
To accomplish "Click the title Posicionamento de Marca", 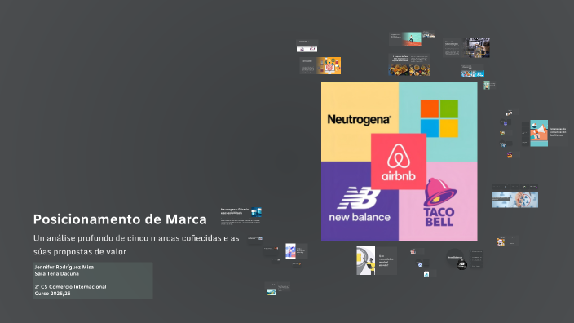I will click(x=120, y=219).
